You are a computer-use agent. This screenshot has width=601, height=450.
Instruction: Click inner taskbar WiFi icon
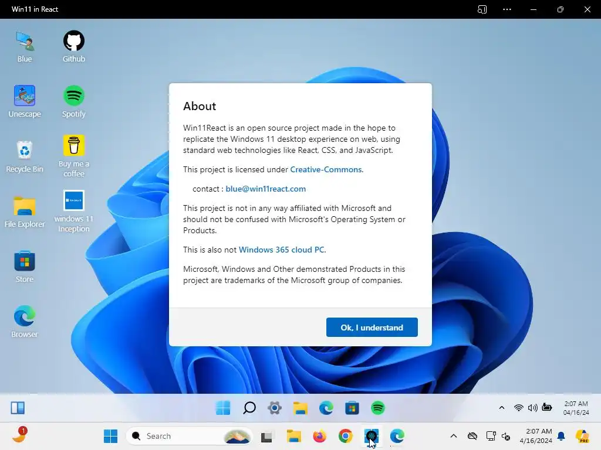(x=518, y=408)
